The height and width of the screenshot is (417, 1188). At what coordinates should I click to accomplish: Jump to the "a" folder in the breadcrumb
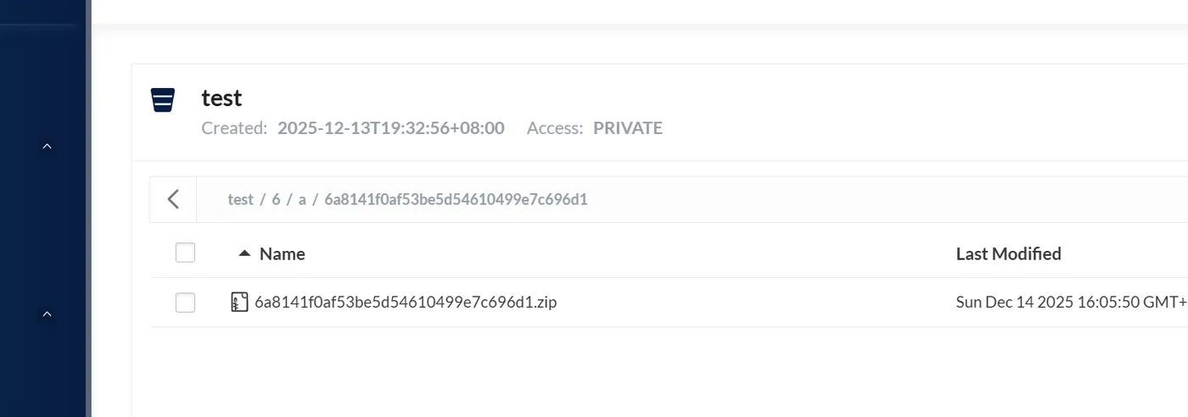pos(302,200)
